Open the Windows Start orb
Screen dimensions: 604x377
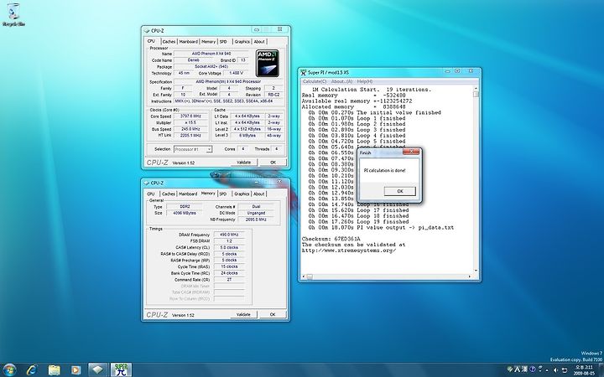pyautogui.click(x=9, y=370)
